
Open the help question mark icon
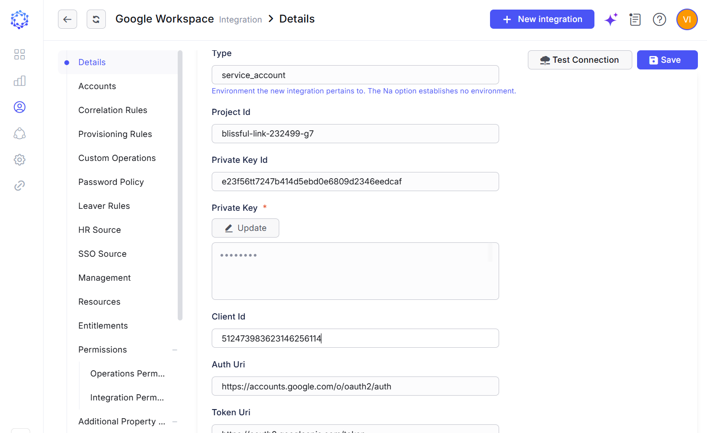(660, 19)
